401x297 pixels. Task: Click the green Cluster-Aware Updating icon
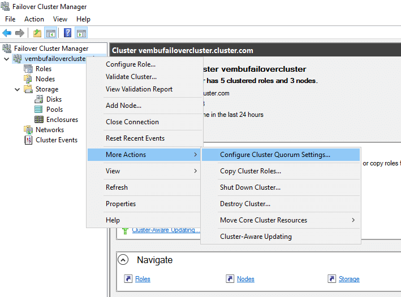pyautogui.click(x=125, y=231)
